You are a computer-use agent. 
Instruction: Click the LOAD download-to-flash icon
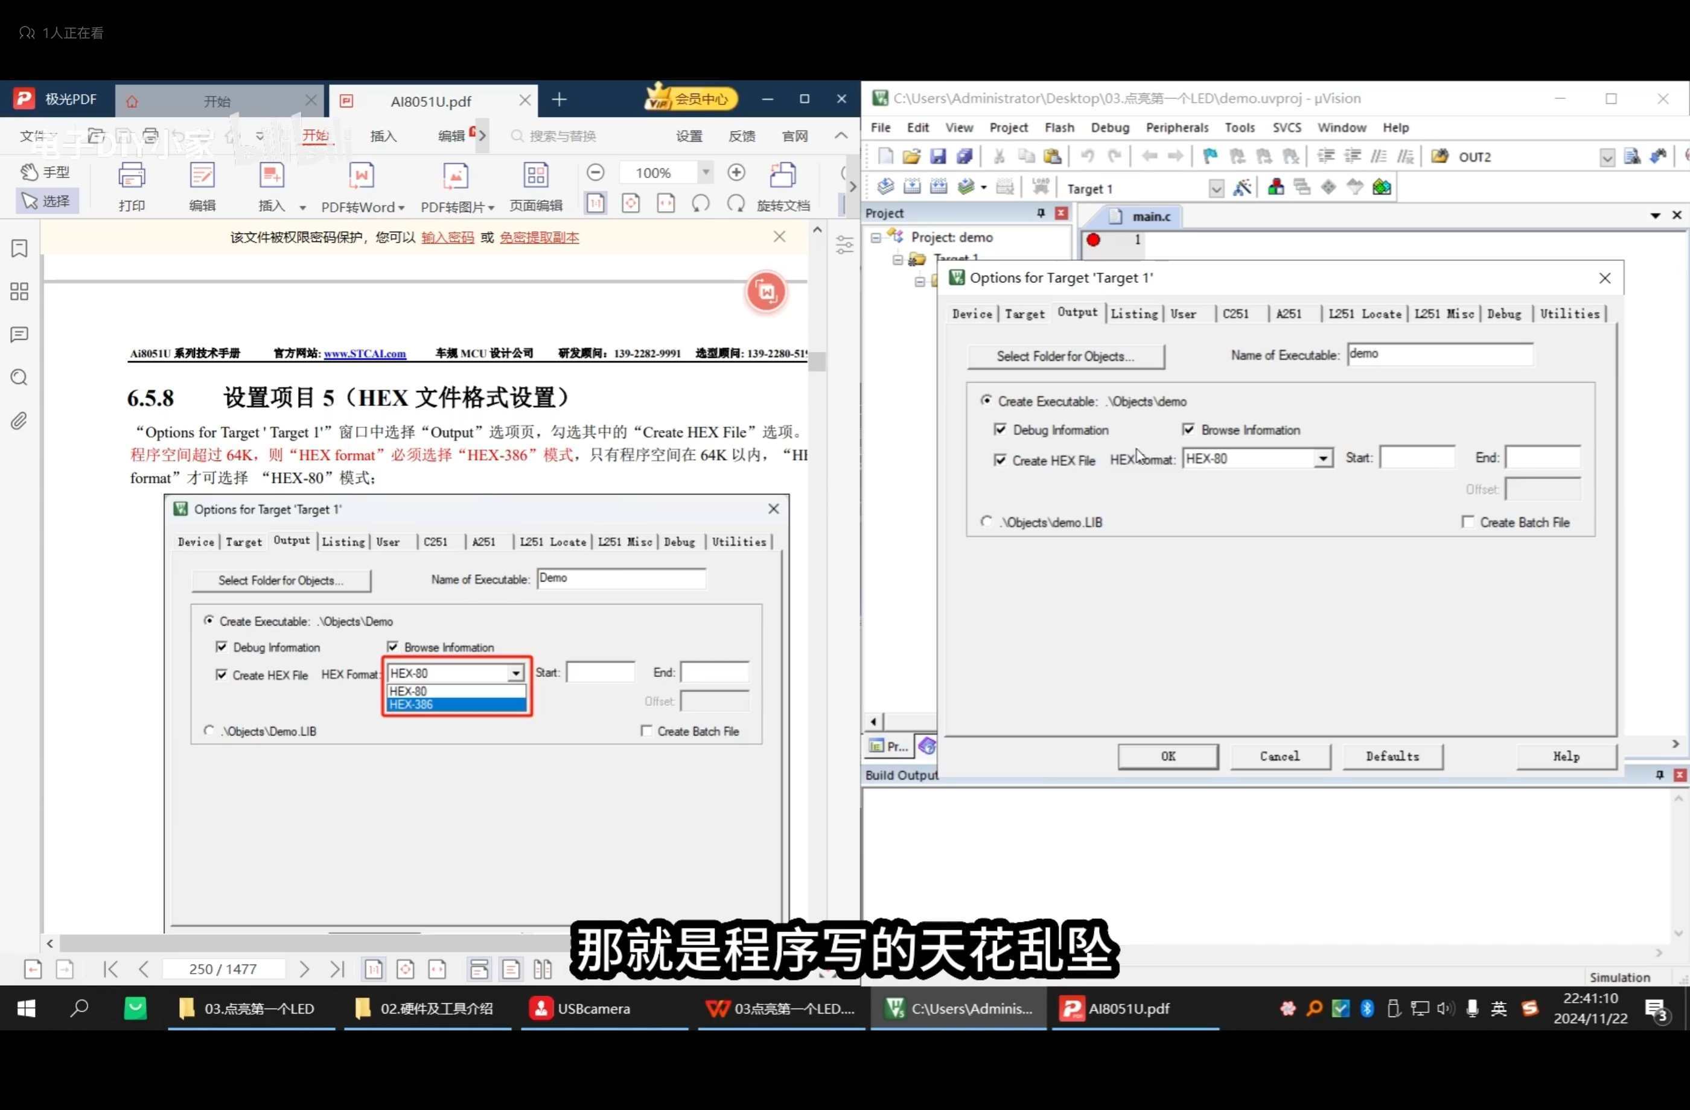pyautogui.click(x=1039, y=186)
